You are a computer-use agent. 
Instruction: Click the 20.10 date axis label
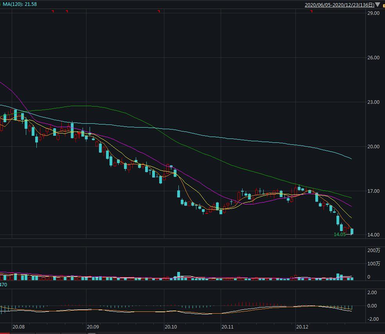(171, 327)
